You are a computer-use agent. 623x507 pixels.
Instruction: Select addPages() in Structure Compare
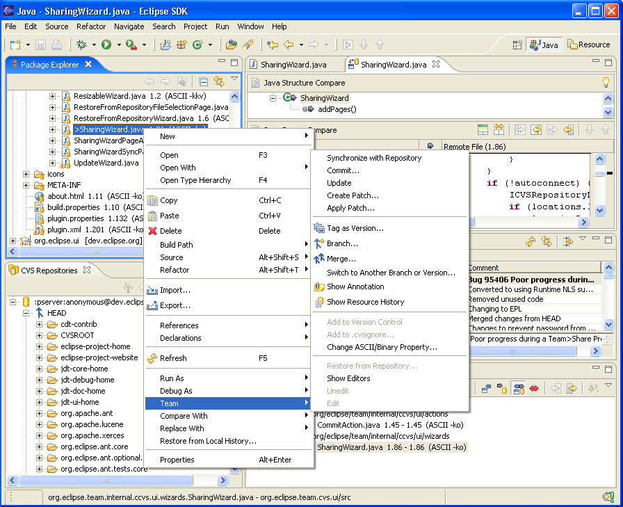(337, 109)
